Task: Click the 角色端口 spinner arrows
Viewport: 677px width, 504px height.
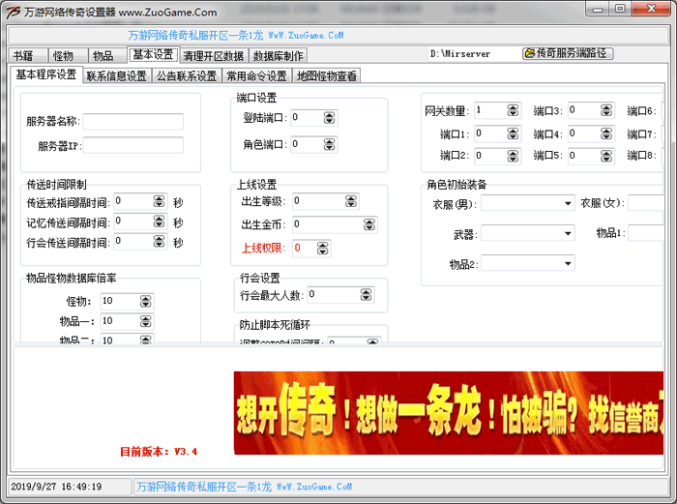Action: 330,144
